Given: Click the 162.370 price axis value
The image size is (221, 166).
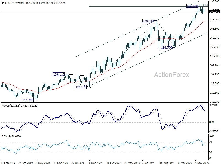Looking at the screenshot, I should 215,38.
